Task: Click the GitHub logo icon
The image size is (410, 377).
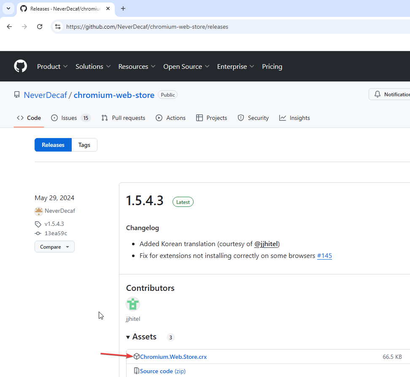Action: click(x=20, y=66)
